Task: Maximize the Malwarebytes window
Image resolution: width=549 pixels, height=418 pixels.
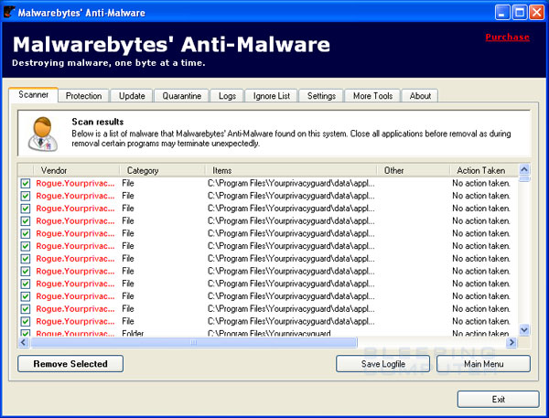Action: click(x=520, y=13)
